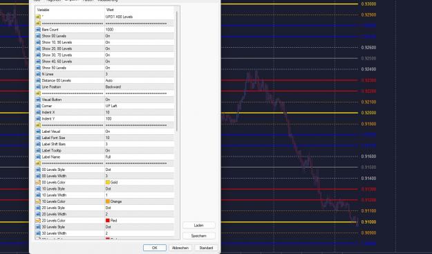432x254 pixels.
Task: Click the icon beside Label Font Size
Action: coord(38,138)
